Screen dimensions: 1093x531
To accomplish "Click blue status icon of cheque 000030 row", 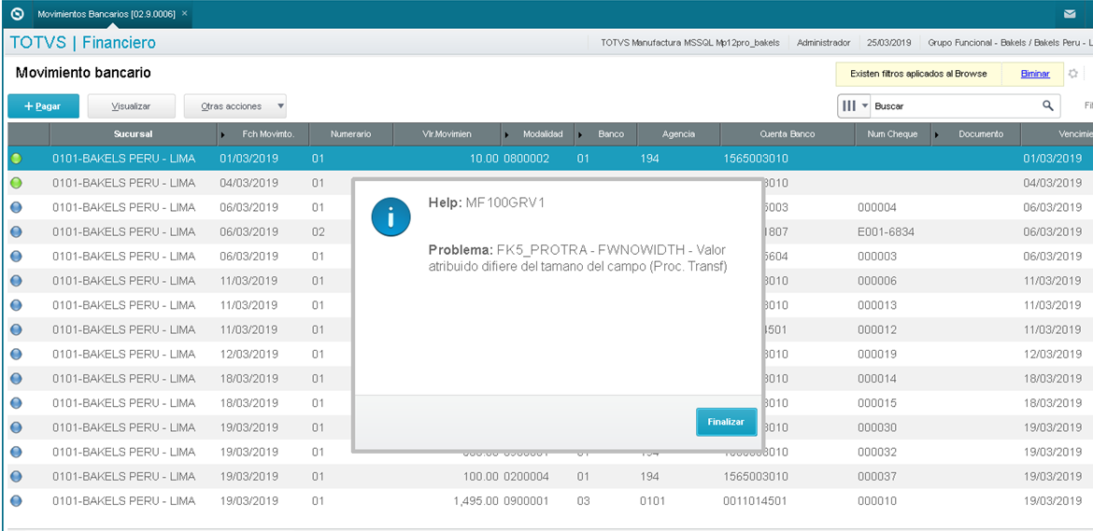I will tap(17, 427).
